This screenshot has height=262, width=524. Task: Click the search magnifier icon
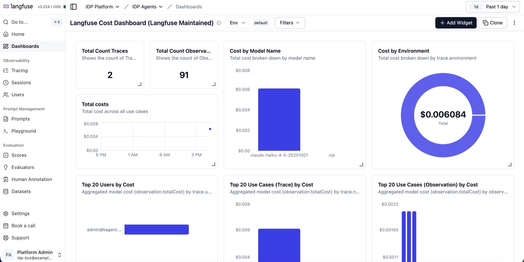point(6,22)
